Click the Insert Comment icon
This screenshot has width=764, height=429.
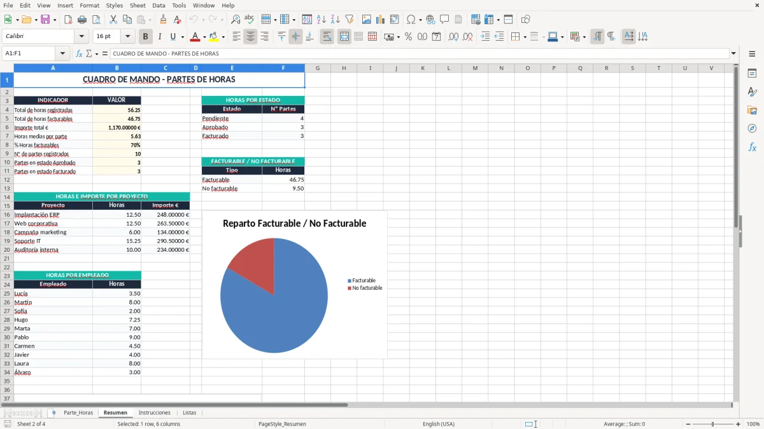coord(445,20)
